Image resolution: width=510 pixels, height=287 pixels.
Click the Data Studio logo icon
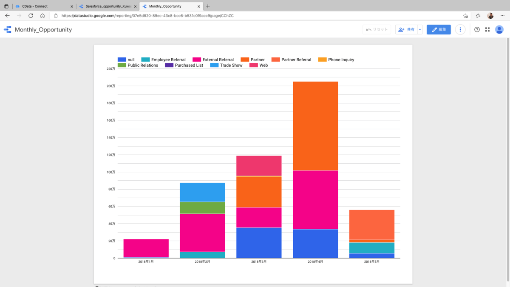pos(8,30)
